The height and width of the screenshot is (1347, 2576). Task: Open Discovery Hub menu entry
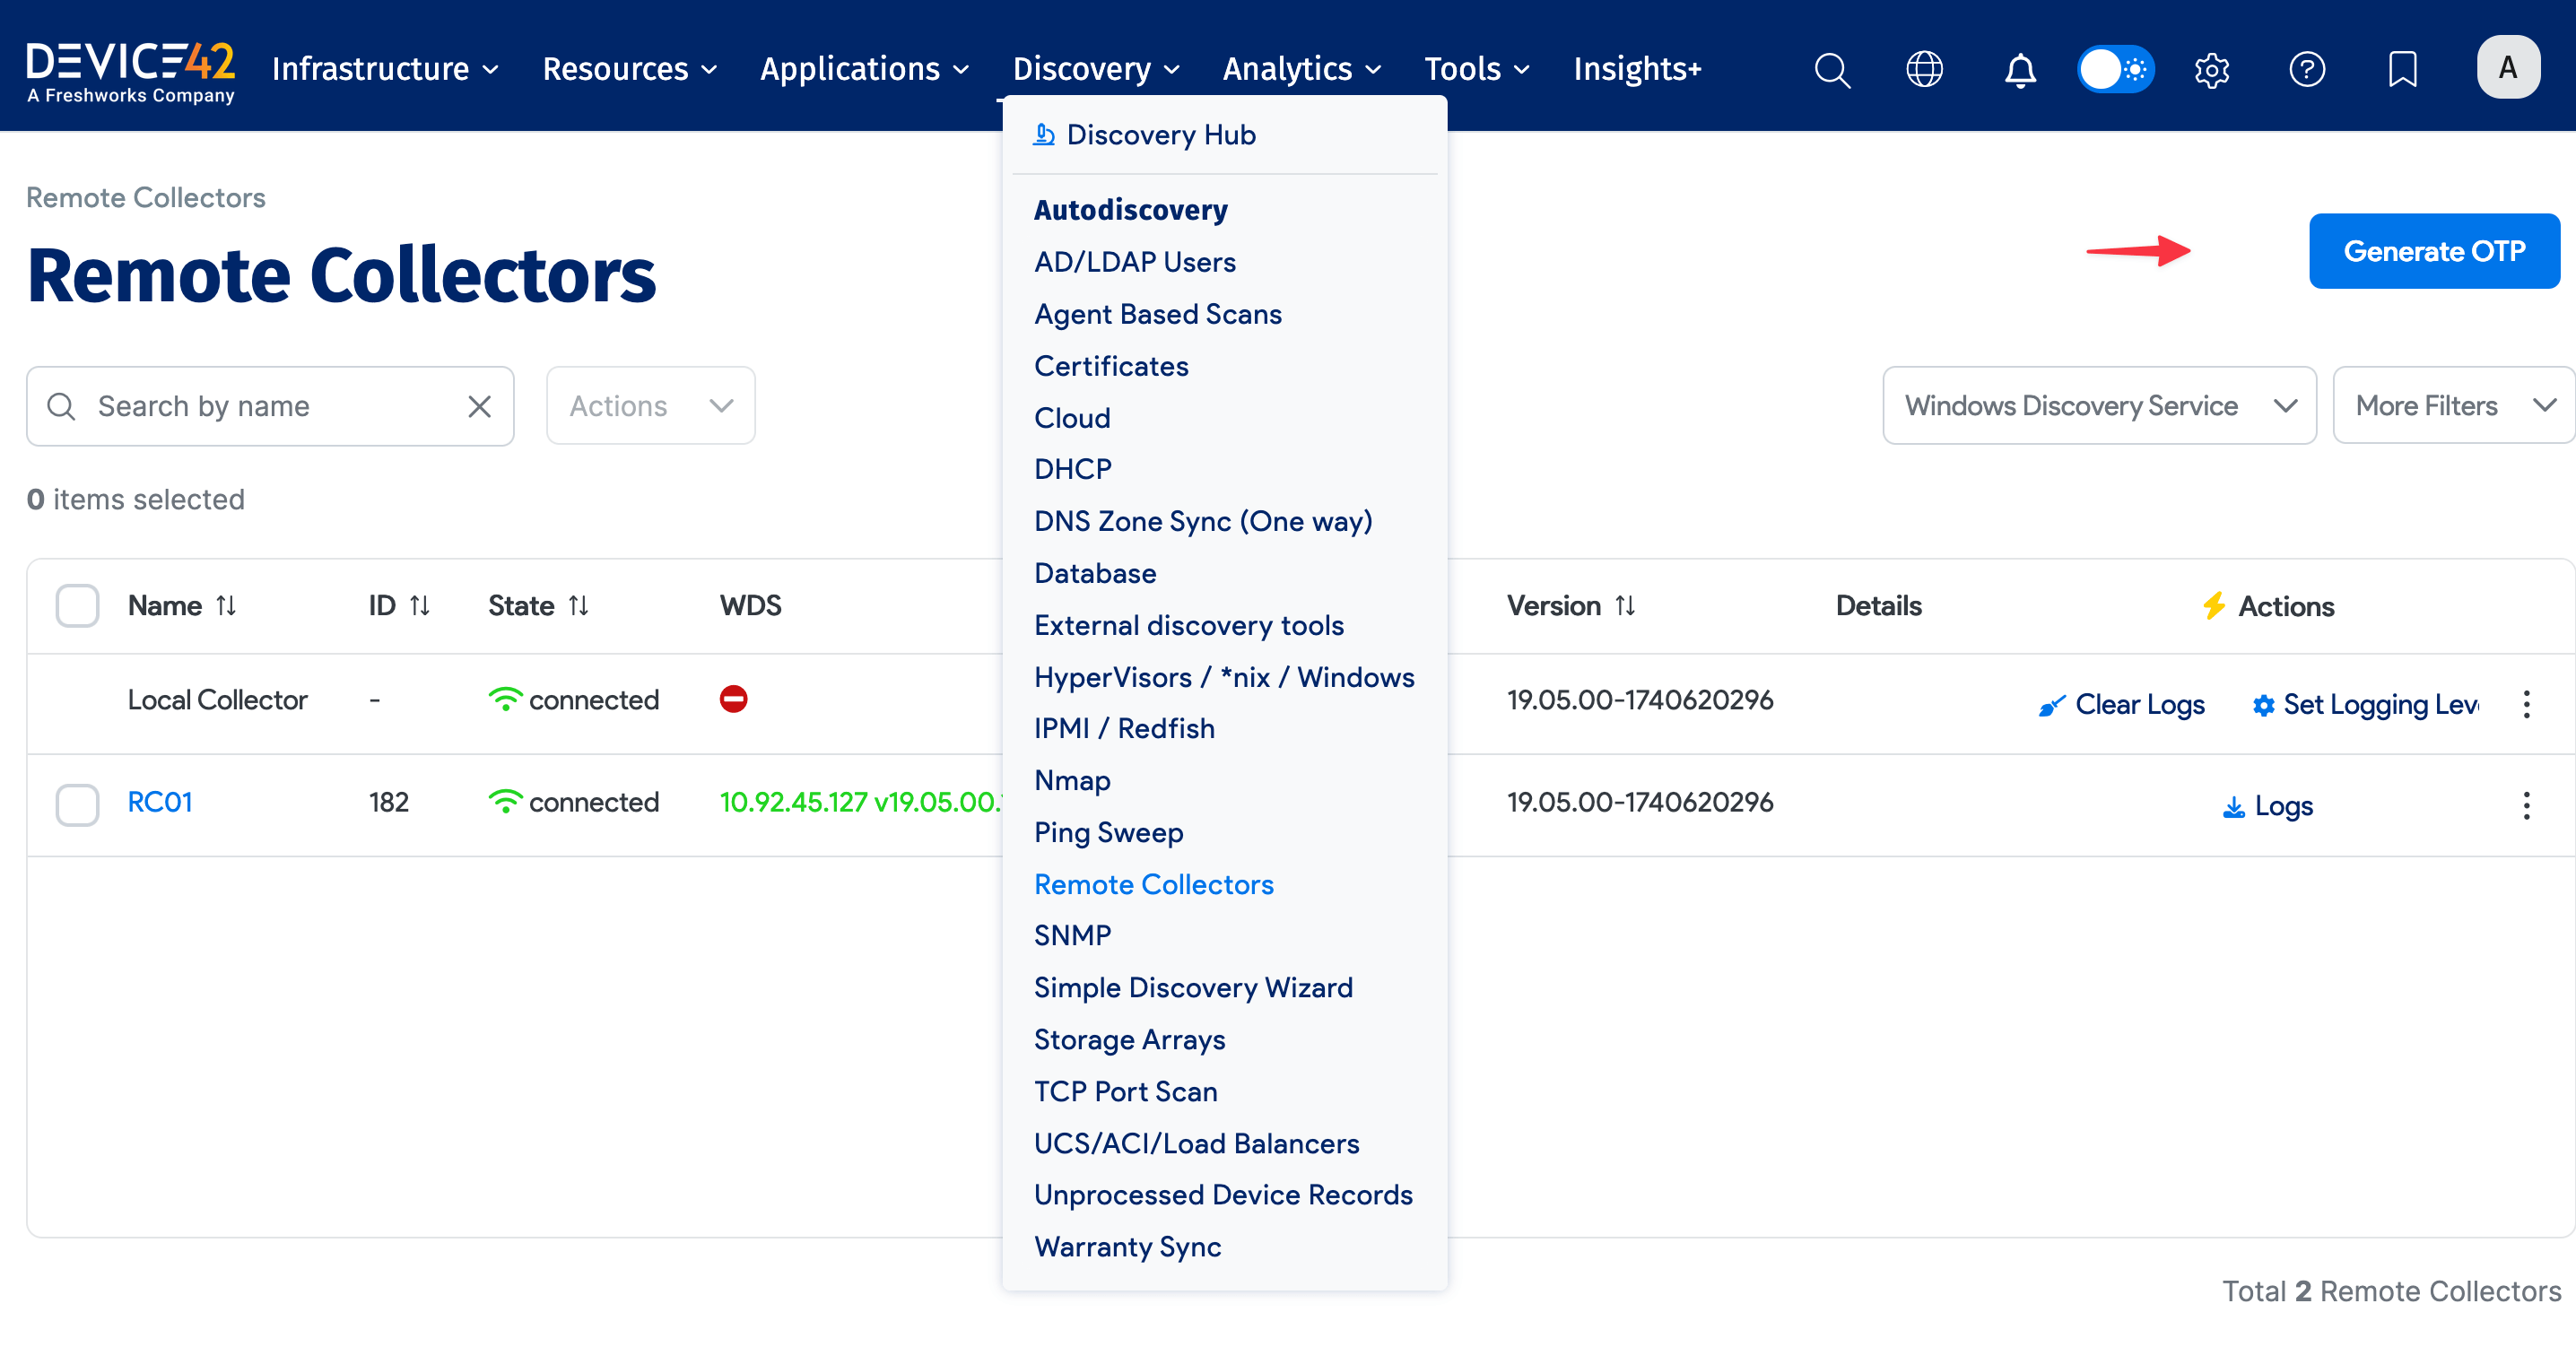click(1160, 135)
